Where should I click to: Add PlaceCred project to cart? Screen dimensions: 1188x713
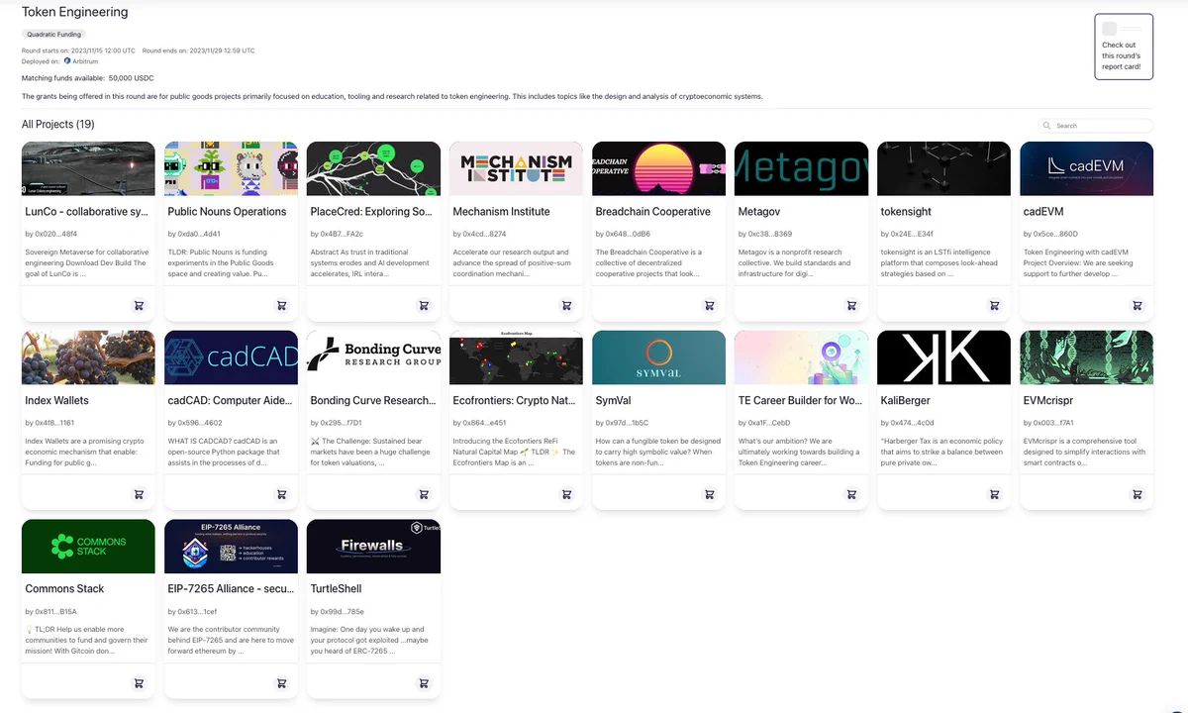pyautogui.click(x=424, y=305)
